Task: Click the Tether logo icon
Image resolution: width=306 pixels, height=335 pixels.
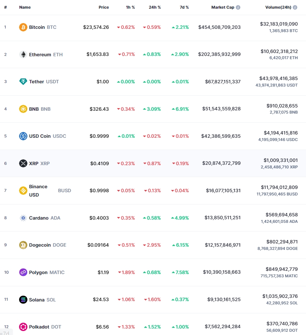Action: [x=23, y=81]
